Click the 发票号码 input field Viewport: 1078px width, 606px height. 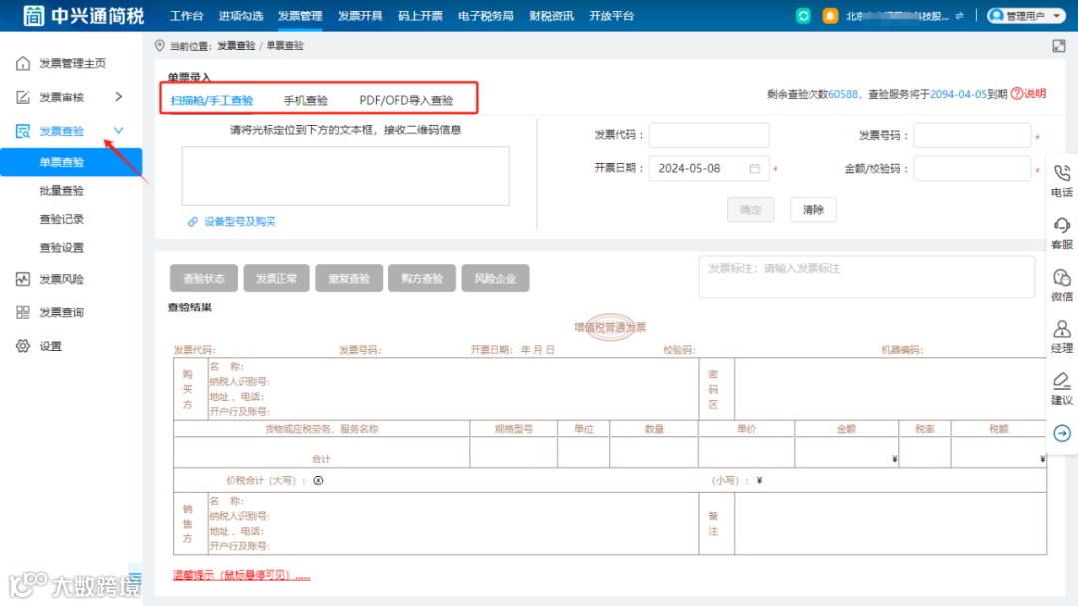pyautogui.click(x=972, y=135)
